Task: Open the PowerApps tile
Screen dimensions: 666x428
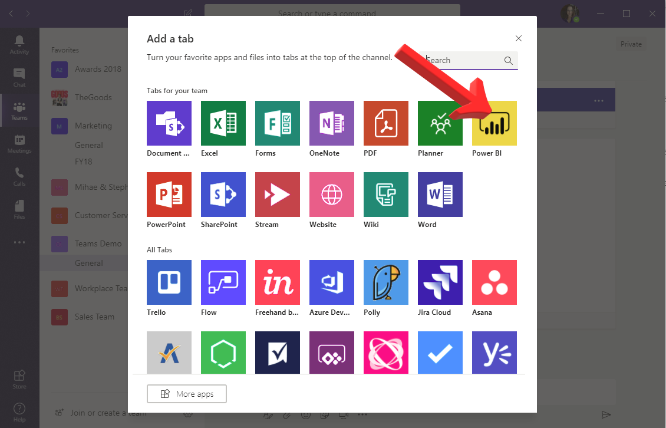Action: click(331, 353)
